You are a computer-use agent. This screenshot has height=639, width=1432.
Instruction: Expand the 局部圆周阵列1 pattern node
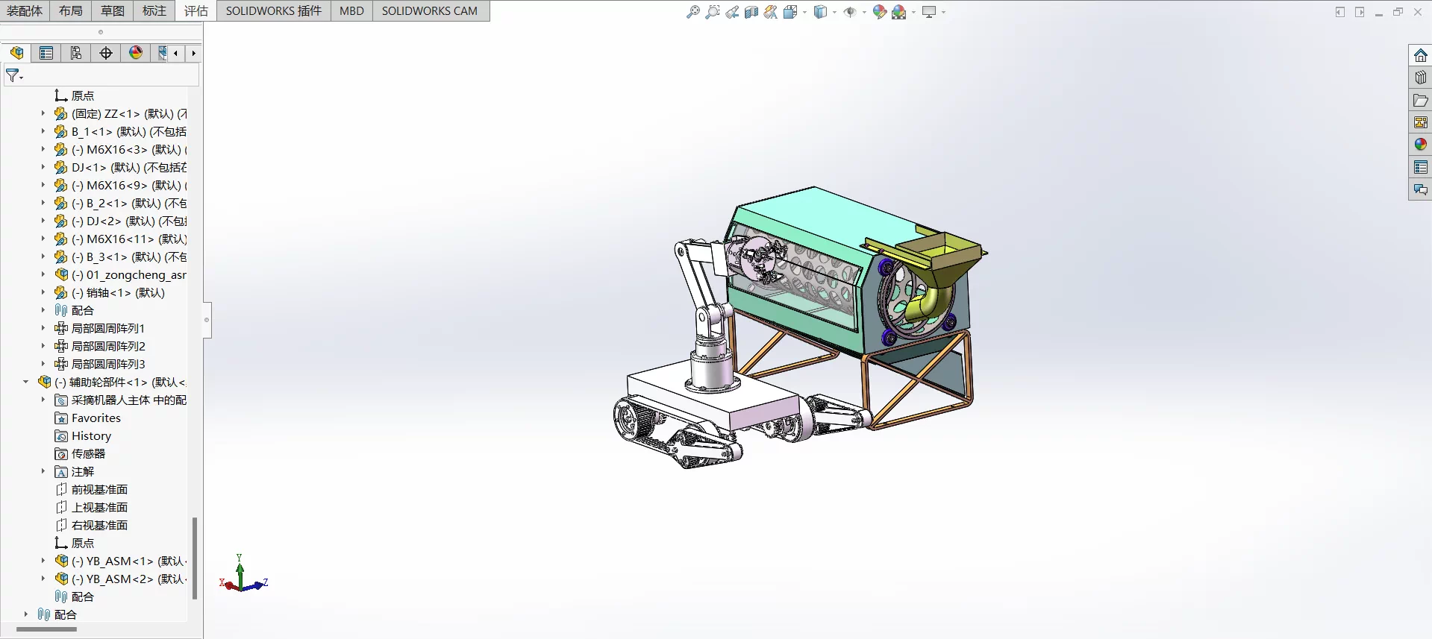point(43,328)
